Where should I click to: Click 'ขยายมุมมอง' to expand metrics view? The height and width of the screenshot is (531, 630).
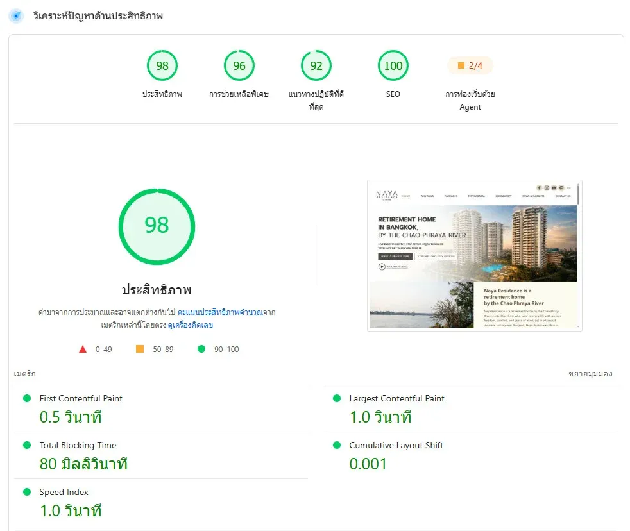click(x=590, y=373)
